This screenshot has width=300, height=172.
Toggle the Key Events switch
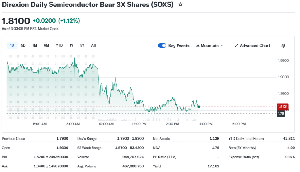(x=162, y=46)
